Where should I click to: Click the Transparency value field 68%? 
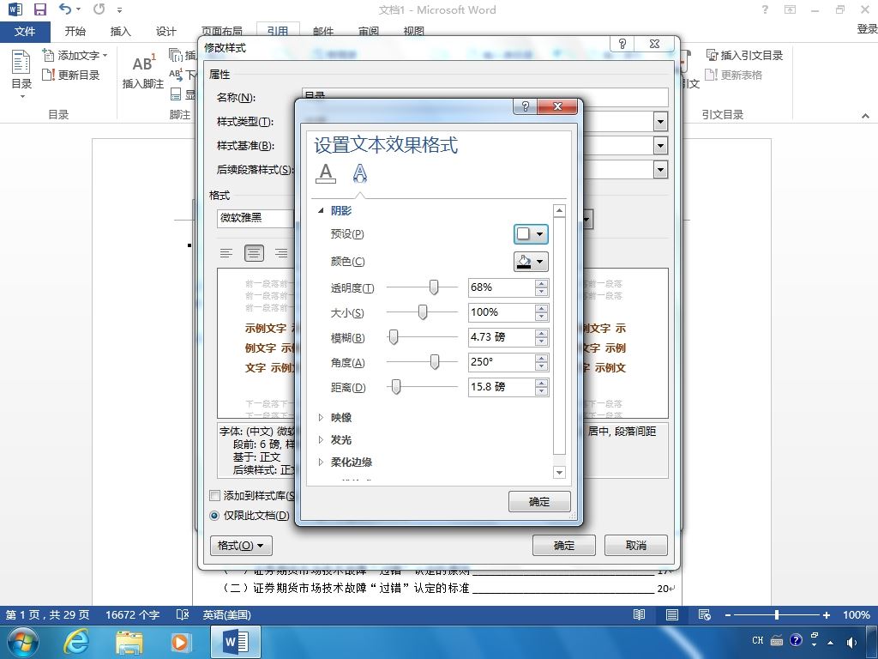tap(502, 287)
